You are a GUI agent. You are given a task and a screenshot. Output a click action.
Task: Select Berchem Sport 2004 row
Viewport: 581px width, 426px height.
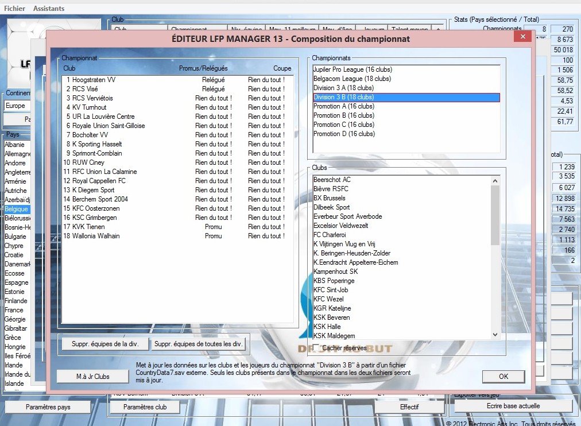(x=177, y=199)
